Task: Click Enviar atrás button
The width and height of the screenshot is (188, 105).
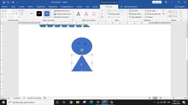Action: (x=150, y=11)
